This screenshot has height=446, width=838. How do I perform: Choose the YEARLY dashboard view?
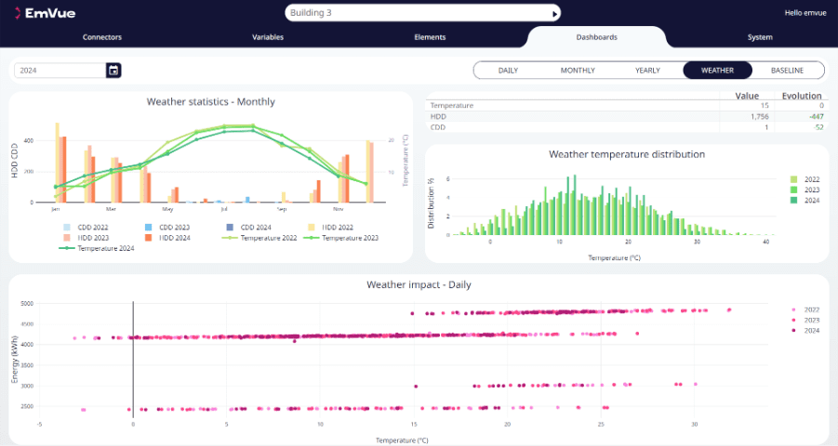pos(647,71)
